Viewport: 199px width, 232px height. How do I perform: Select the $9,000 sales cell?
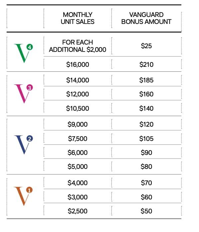click(x=78, y=124)
